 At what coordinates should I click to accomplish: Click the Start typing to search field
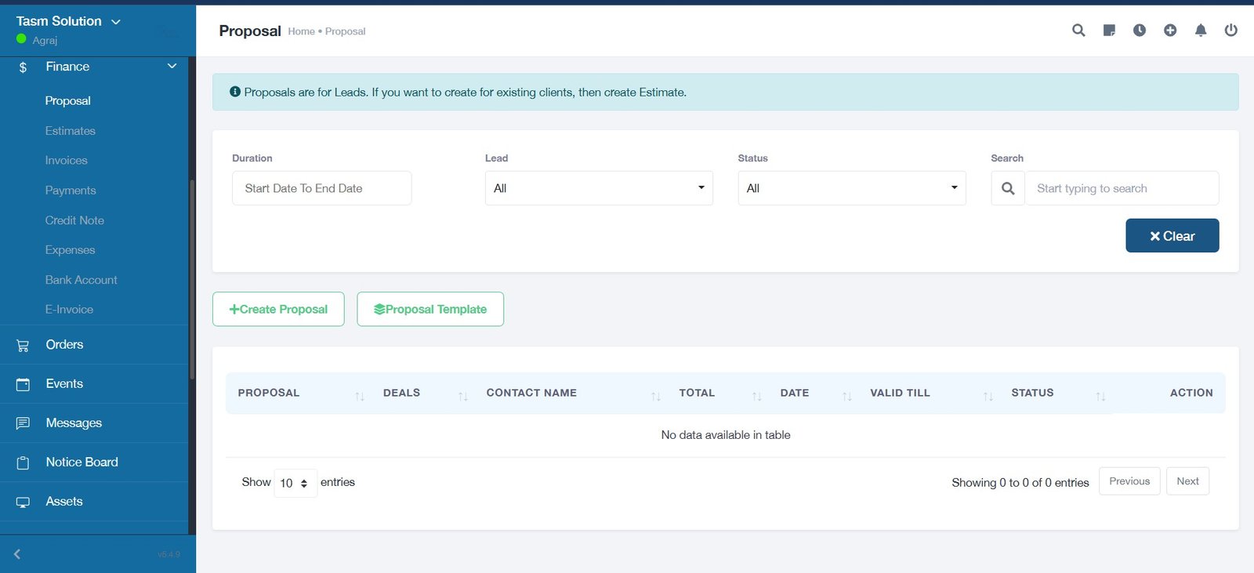point(1122,188)
